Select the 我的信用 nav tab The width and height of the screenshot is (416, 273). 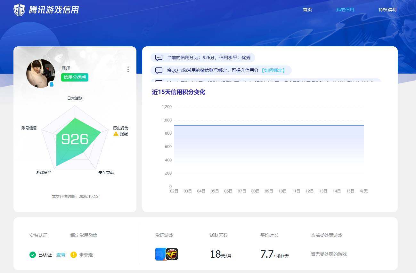345,10
